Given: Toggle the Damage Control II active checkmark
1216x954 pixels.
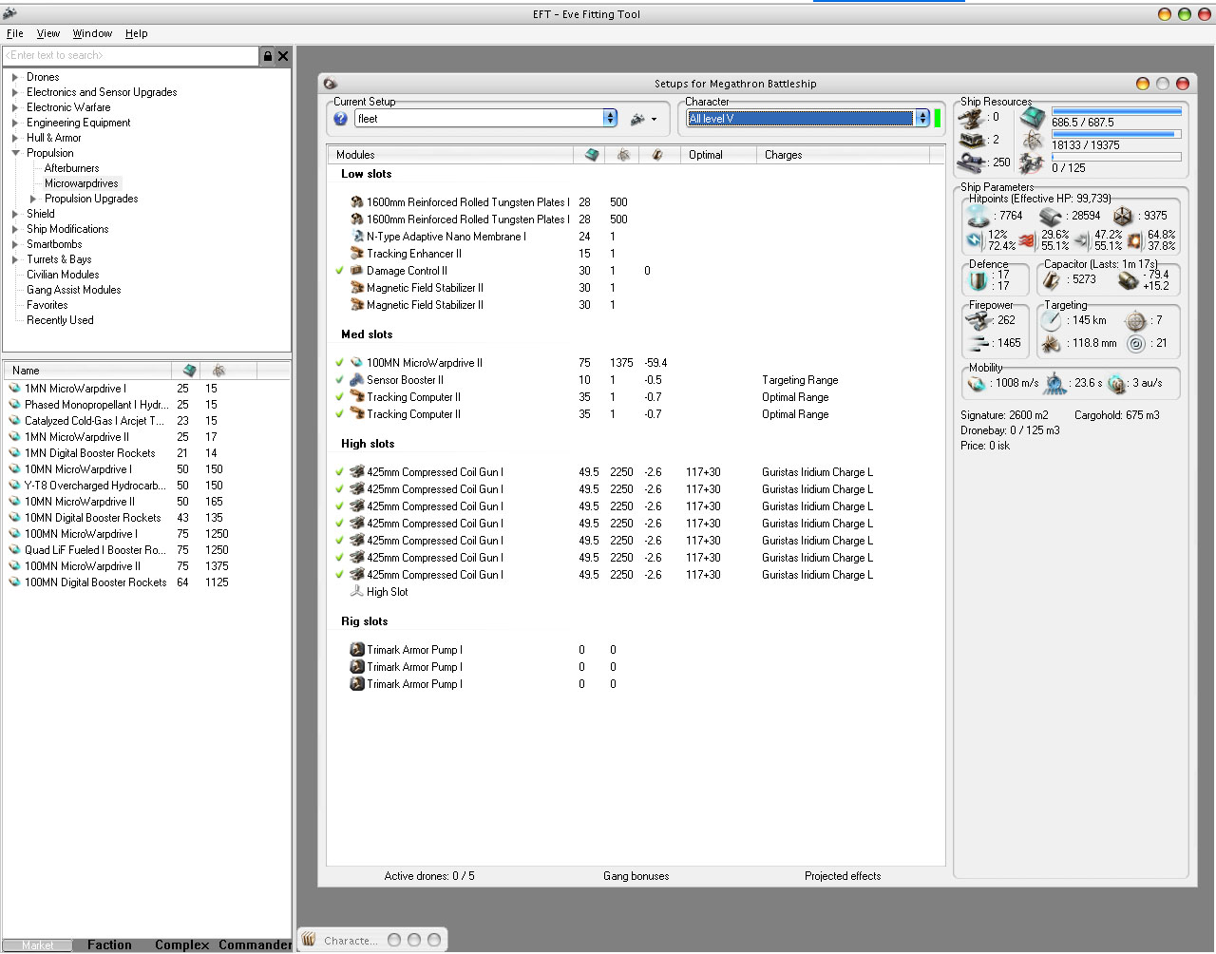Looking at the screenshot, I should point(340,271).
